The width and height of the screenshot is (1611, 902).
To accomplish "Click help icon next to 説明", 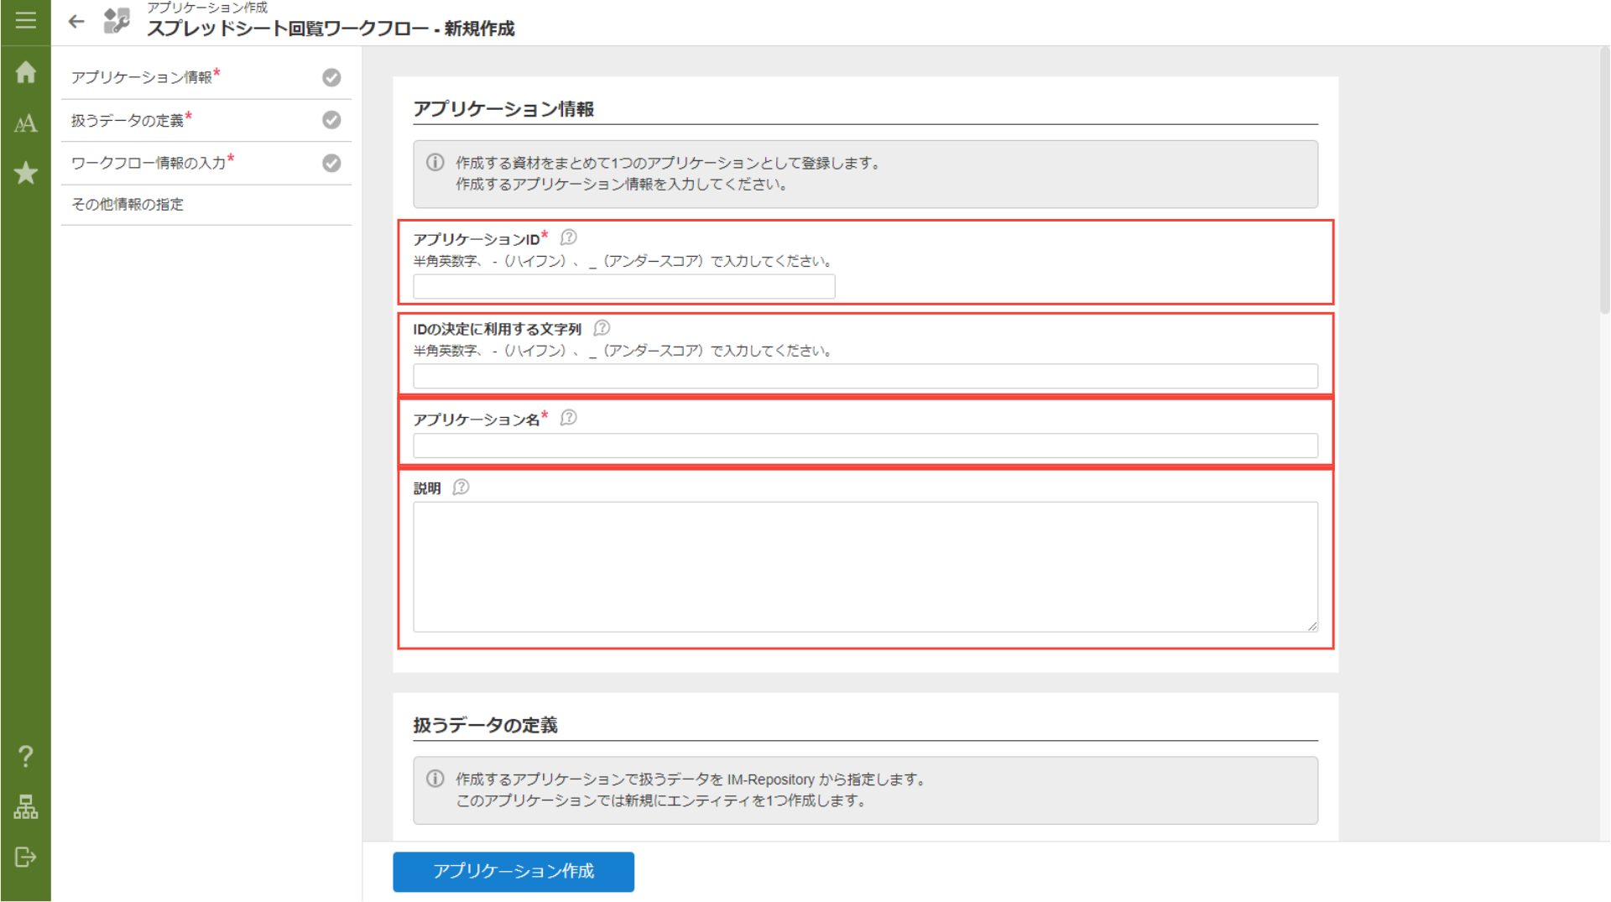I will click(x=461, y=487).
